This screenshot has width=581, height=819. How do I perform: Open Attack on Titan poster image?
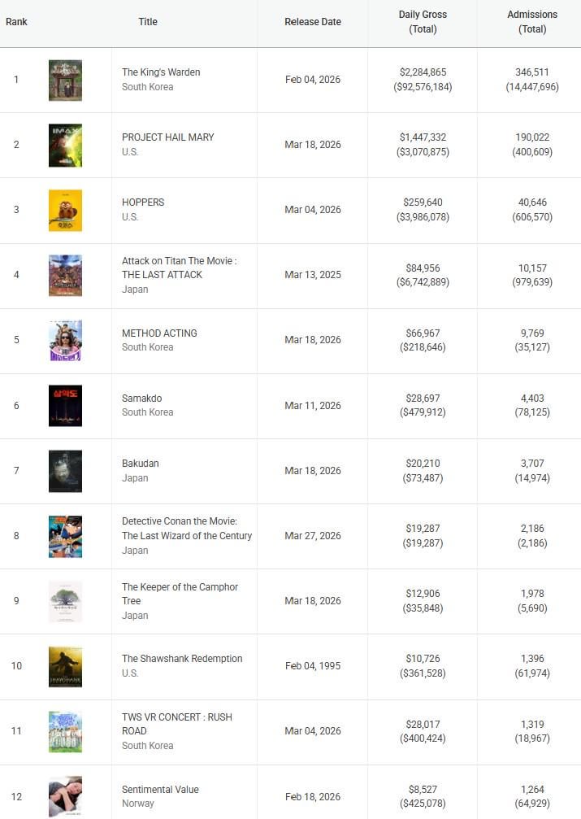tap(65, 275)
